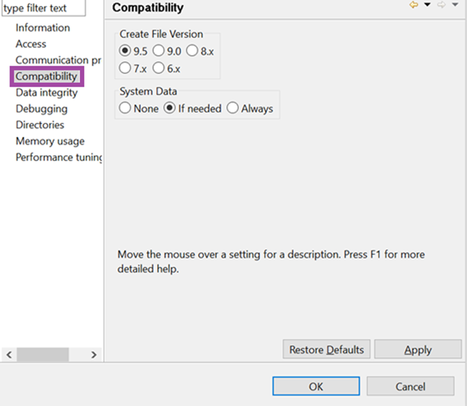Click the forward navigation arrow icon

pyautogui.click(x=441, y=4)
